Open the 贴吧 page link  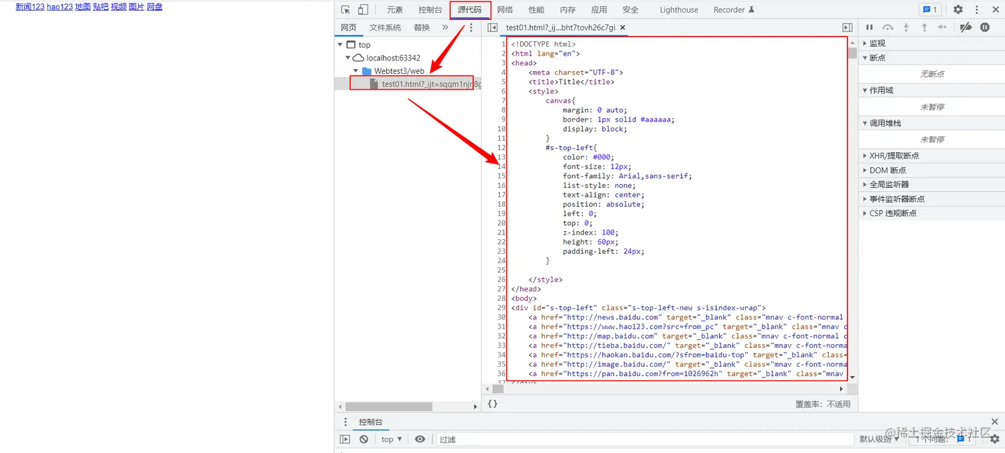[x=101, y=7]
